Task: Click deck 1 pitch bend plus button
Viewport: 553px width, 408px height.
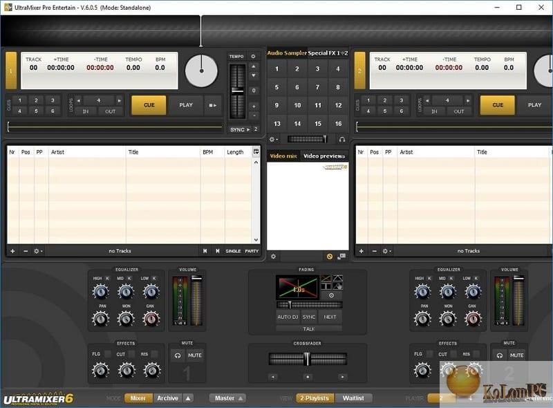Action: 254,106
